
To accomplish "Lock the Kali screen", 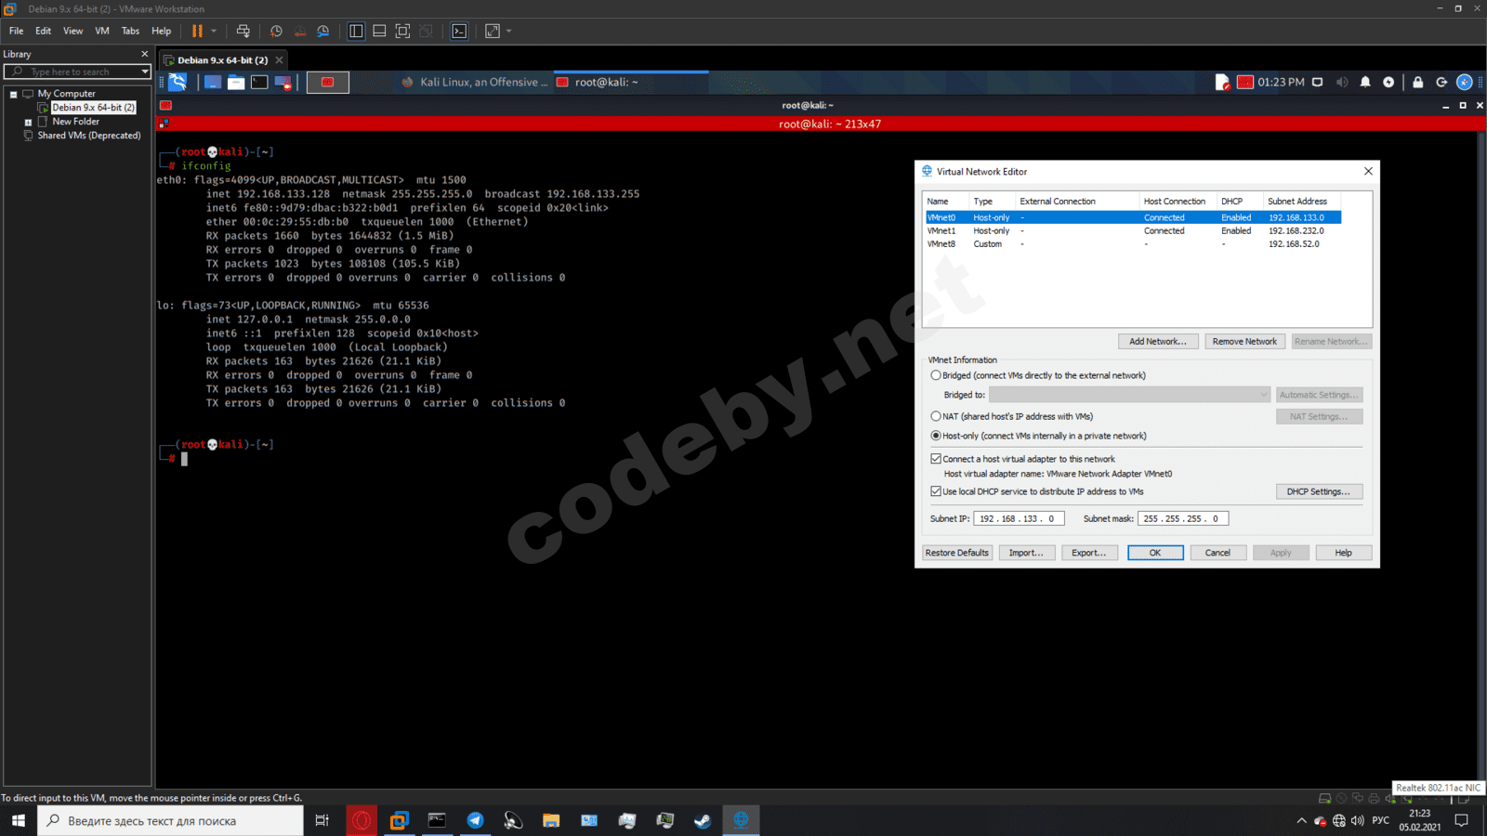I will point(1417,82).
